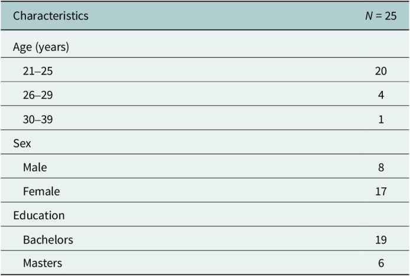Select the count 6 for Masters

pos(381,264)
